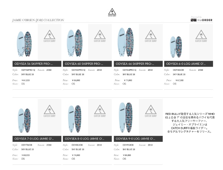Viewport: 223px width, 170px height.
Task: Click the ODYSEA 9-0 LOG-JAMIE O' title
Action: (138, 139)
